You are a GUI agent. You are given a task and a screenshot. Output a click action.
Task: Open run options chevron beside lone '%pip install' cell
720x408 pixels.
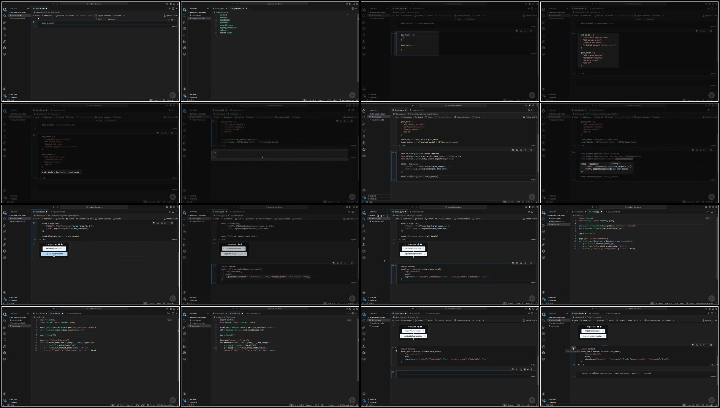click(x=36, y=22)
